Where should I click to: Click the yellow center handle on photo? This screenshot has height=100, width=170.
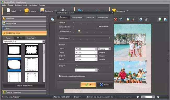[x=129, y=72]
